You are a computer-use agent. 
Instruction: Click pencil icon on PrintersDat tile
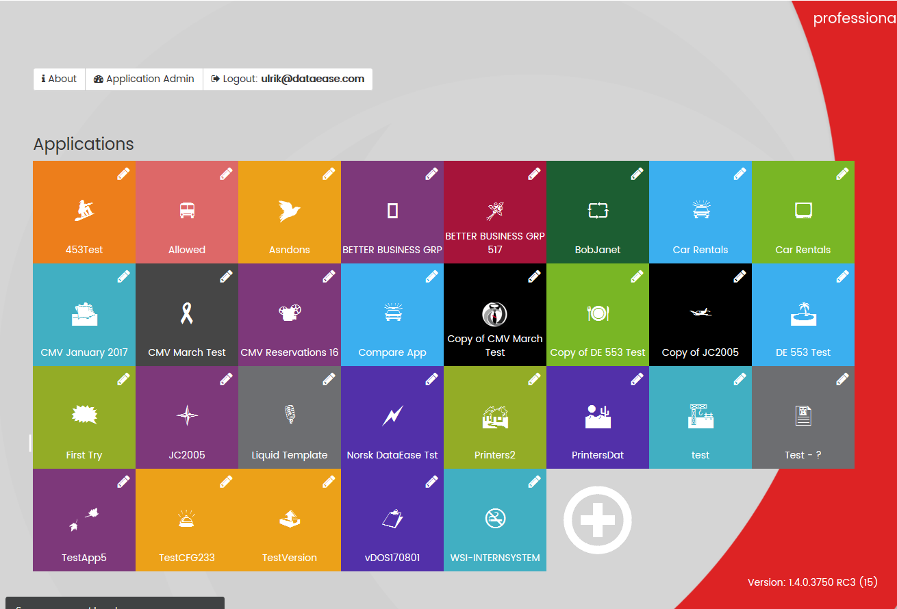pos(637,379)
